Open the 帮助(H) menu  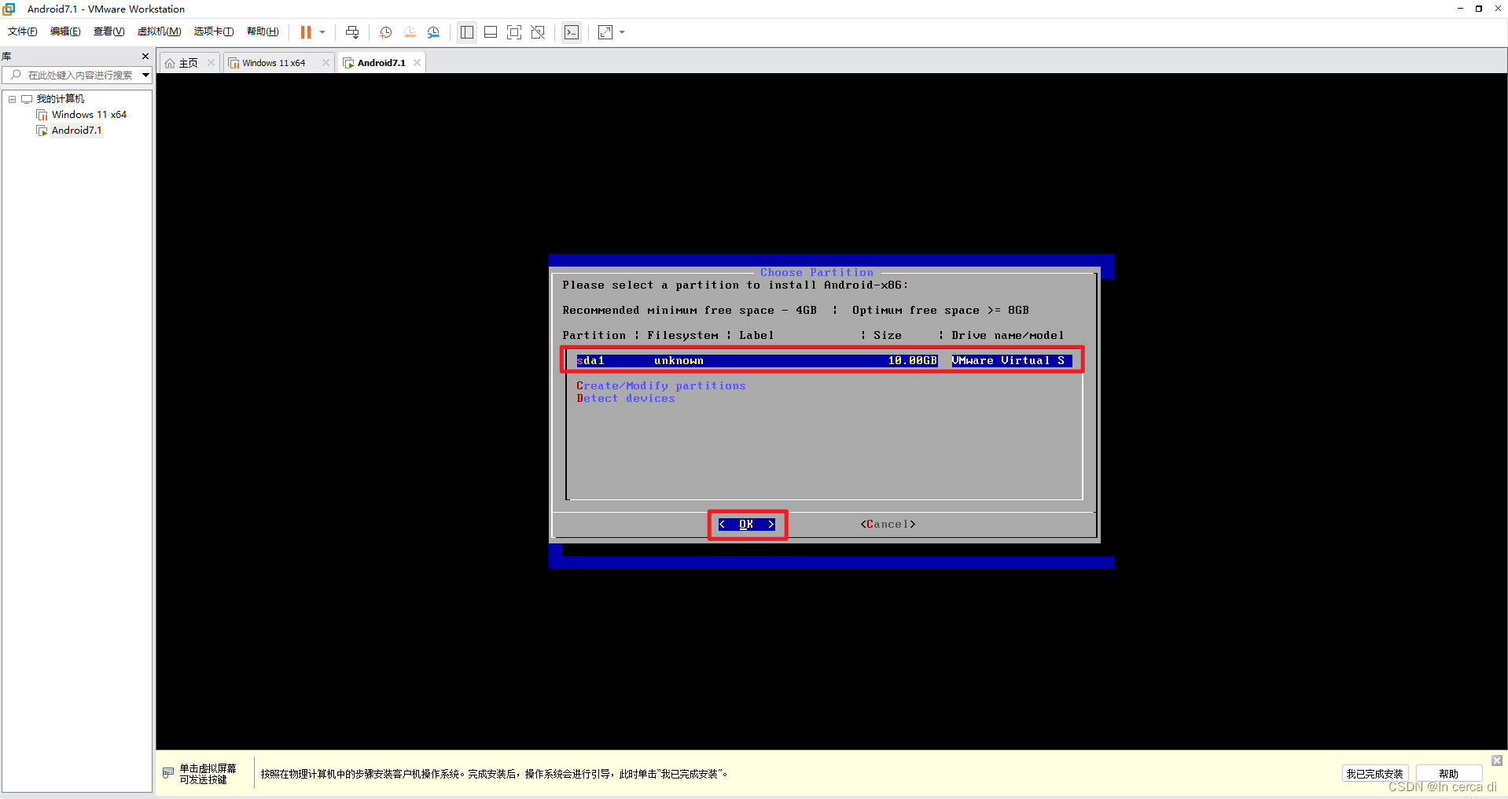tap(263, 31)
